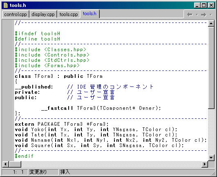Open the forward history dropdown arrow

click(210, 15)
